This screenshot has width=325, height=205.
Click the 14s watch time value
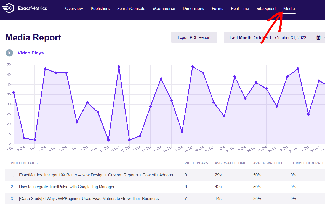point(218,199)
